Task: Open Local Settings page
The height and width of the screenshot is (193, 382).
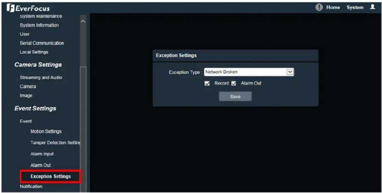Action: click(x=34, y=52)
